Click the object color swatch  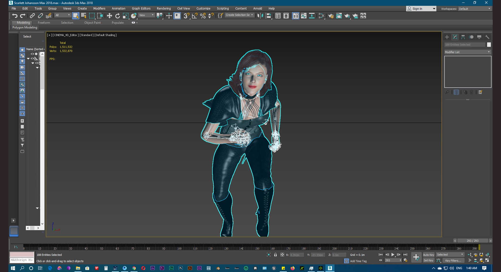pyautogui.click(x=489, y=45)
